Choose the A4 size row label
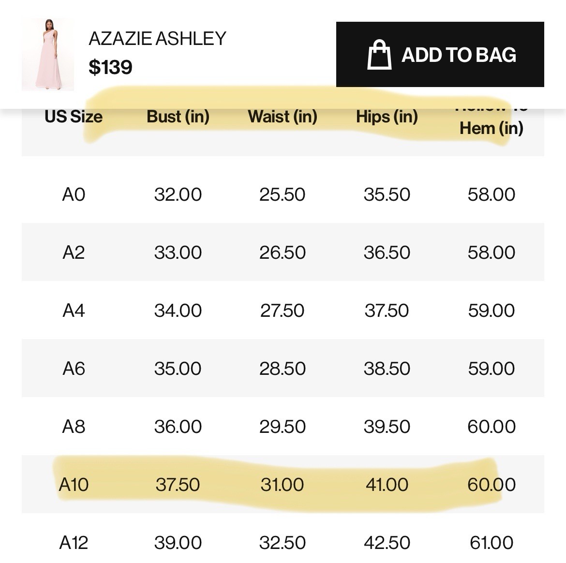Screen dimensions: 566x563 tap(74, 311)
